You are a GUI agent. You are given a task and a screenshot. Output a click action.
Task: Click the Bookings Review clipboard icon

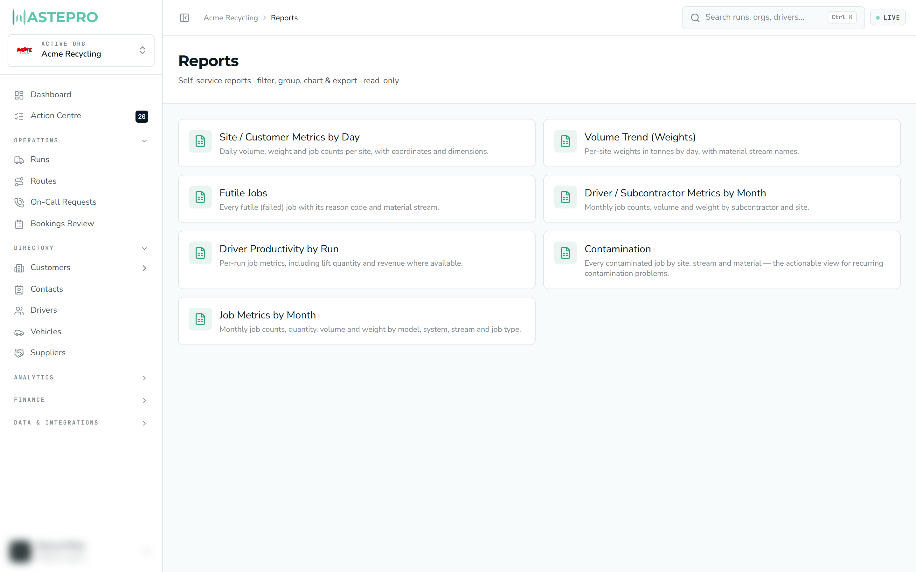[19, 224]
